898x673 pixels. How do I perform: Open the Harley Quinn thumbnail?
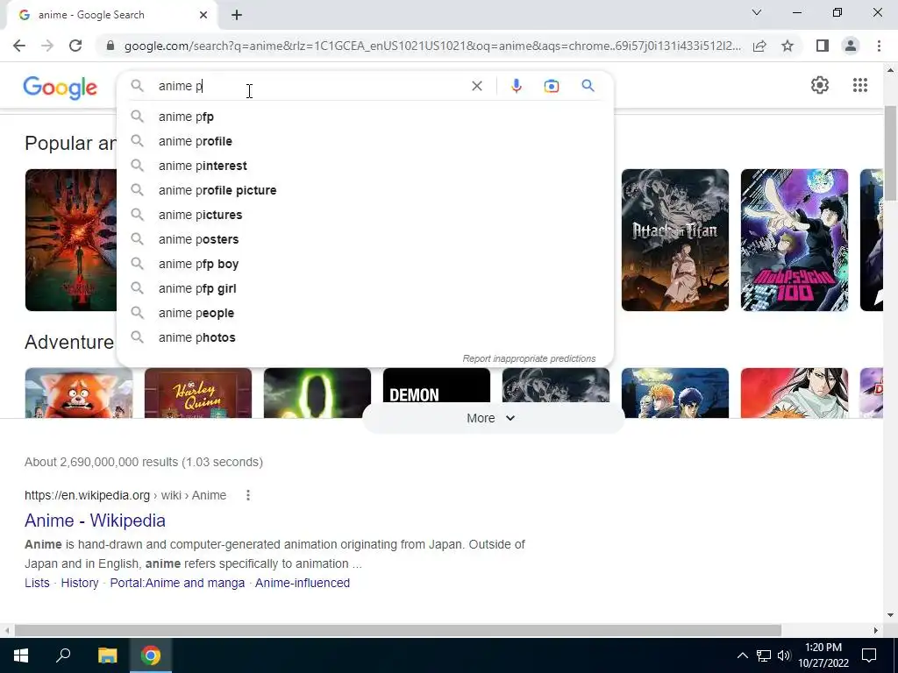(x=198, y=393)
